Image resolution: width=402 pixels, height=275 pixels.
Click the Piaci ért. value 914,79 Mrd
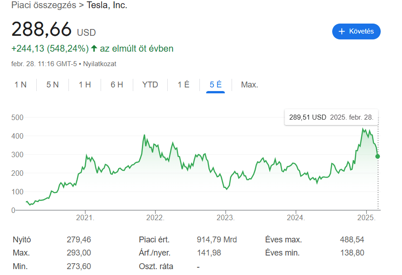click(x=217, y=240)
